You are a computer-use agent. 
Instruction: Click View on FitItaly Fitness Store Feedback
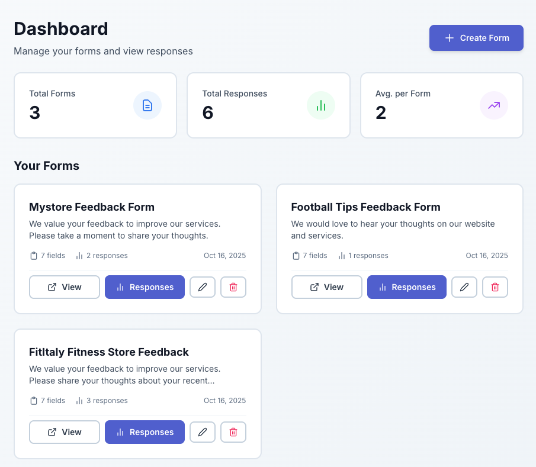click(x=64, y=431)
